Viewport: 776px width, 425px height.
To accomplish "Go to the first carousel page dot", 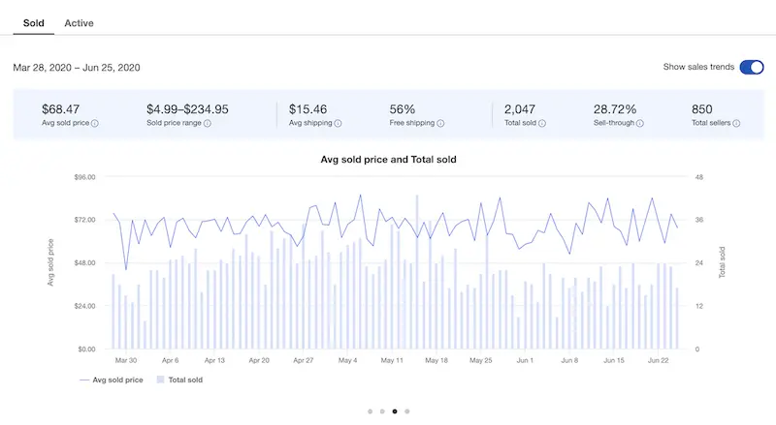I will (x=370, y=411).
